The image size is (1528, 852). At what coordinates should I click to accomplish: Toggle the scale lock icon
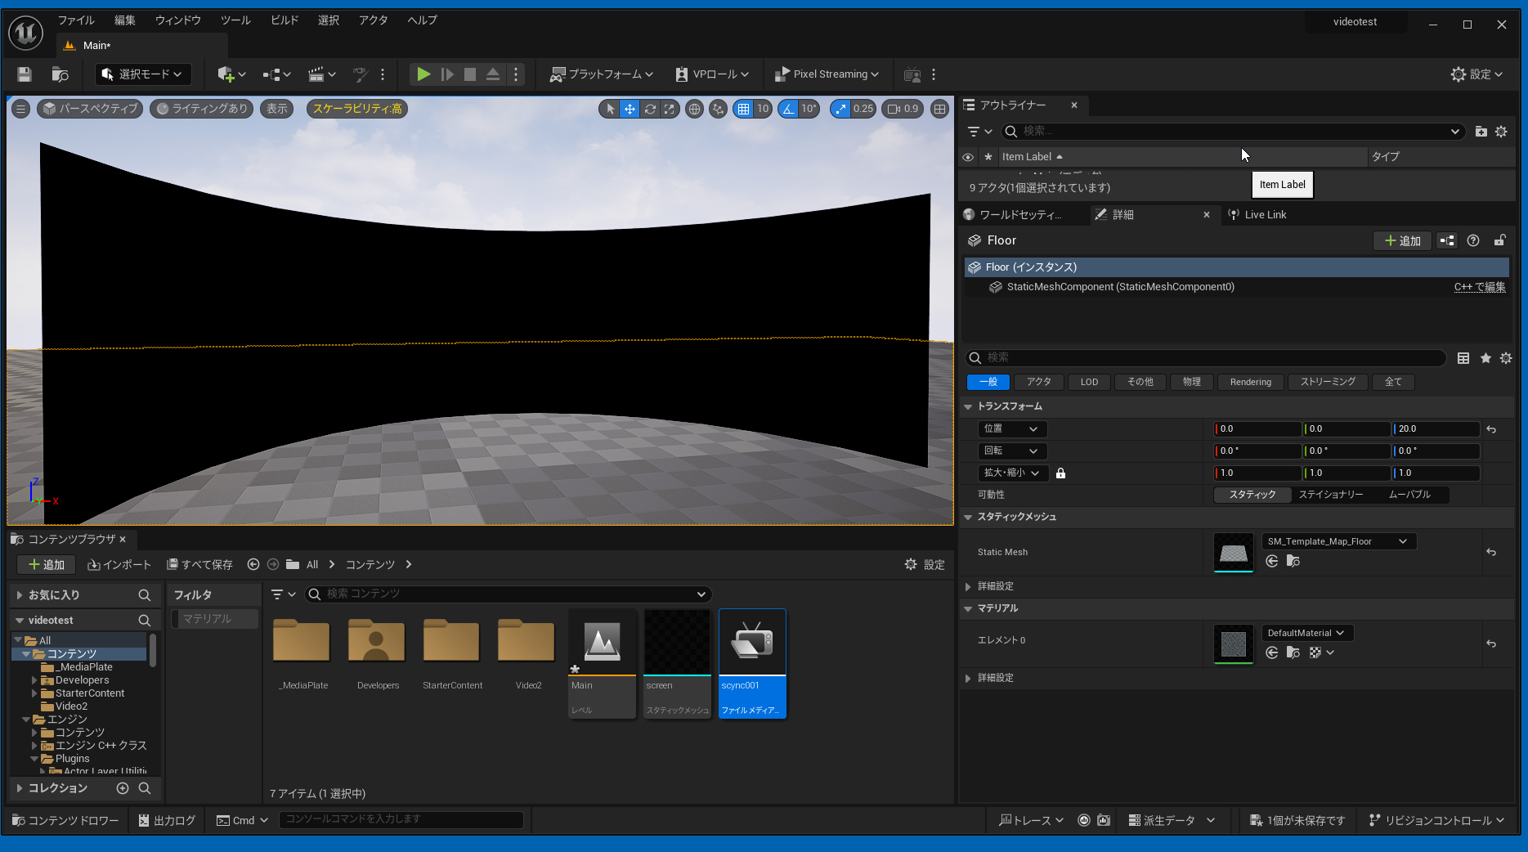click(x=1060, y=473)
